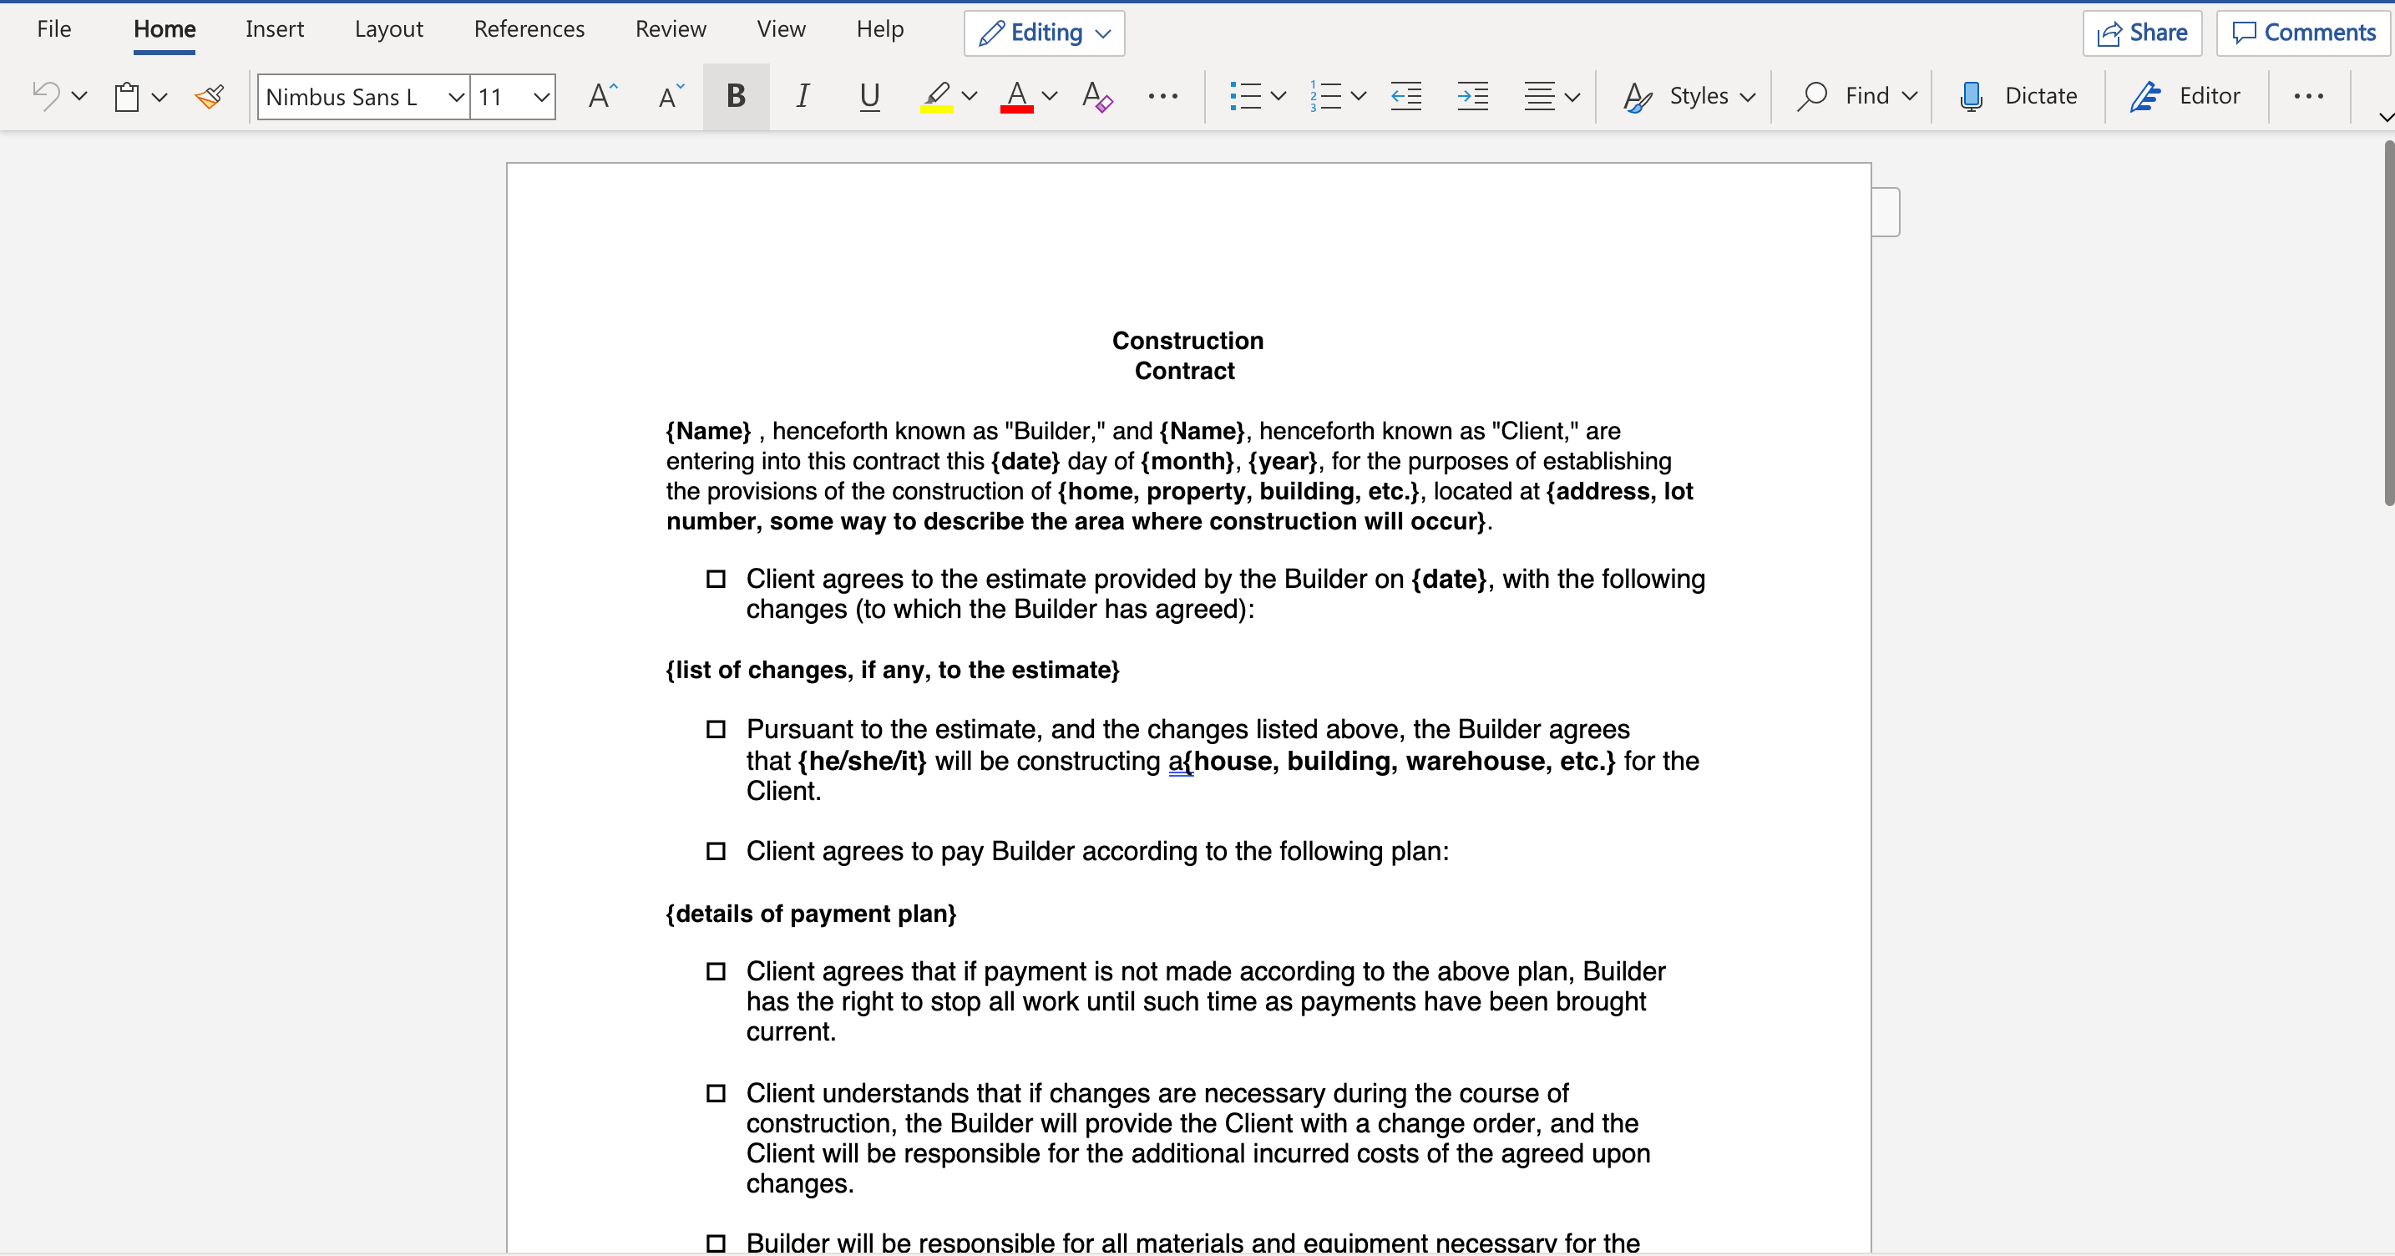Apply the yellow text highlight
The width and height of the screenshot is (2395, 1256).
tap(936, 96)
